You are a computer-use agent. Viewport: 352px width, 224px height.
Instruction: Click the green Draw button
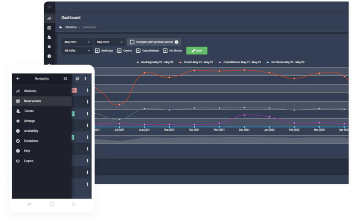pyautogui.click(x=196, y=51)
